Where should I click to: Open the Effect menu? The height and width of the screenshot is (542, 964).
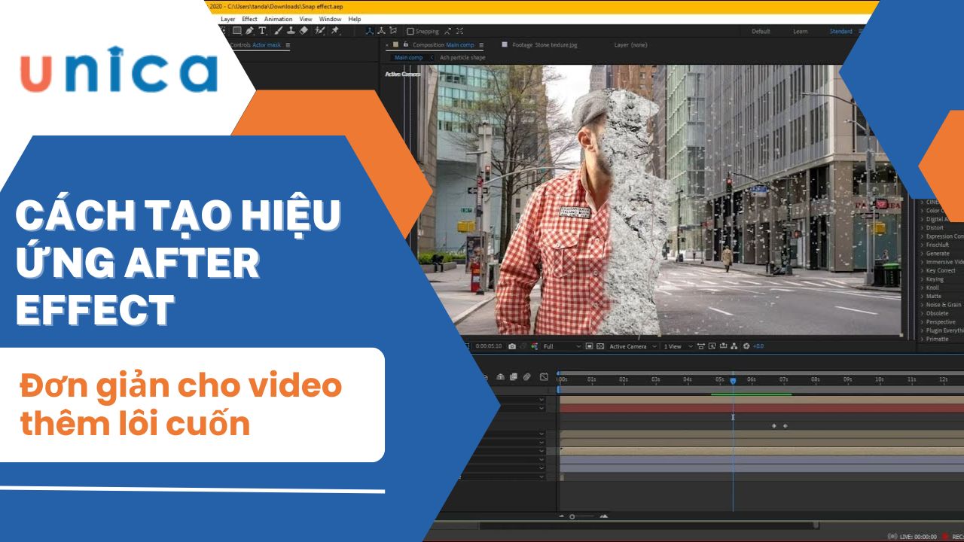tap(249, 19)
